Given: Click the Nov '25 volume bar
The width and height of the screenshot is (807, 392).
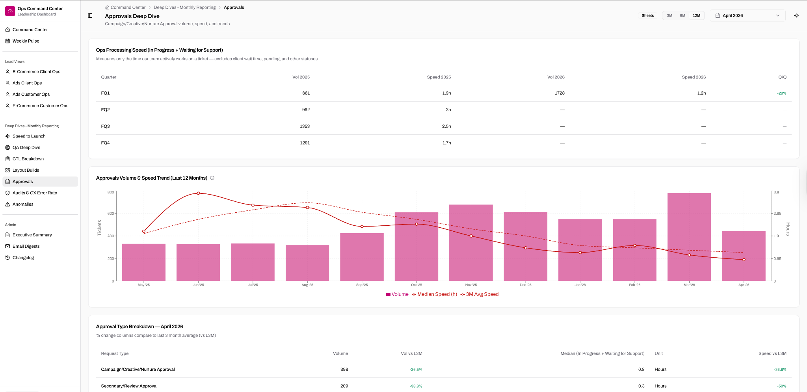Looking at the screenshot, I should [471, 243].
